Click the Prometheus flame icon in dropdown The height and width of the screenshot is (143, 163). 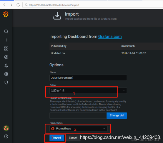(53, 129)
